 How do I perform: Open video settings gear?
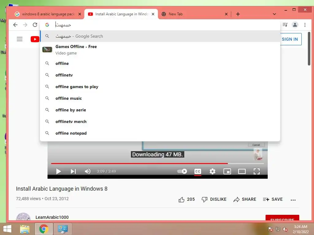coord(213,171)
